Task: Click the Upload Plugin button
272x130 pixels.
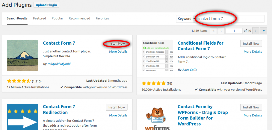Action: coord(46,5)
